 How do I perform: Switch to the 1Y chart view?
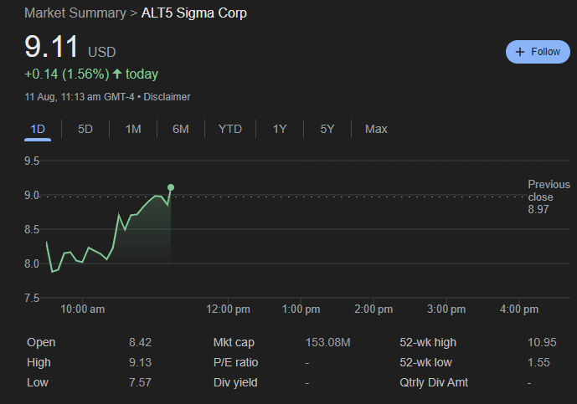click(280, 129)
